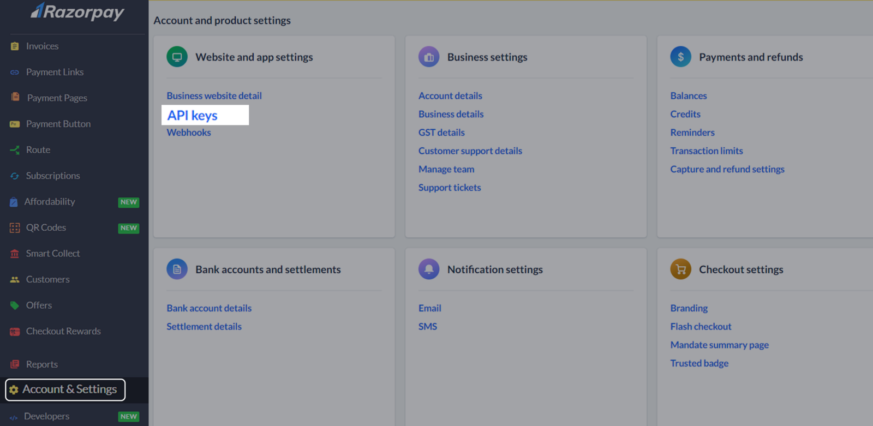This screenshot has height=426, width=873.
Task: Click the Smart Collect bank icon
Action: coord(15,254)
